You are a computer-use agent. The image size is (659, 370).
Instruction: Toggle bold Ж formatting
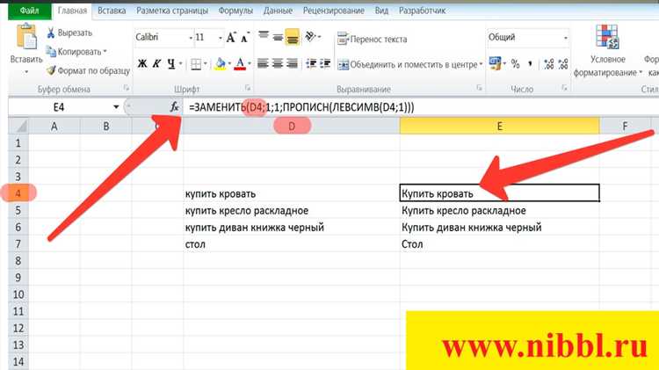[142, 64]
